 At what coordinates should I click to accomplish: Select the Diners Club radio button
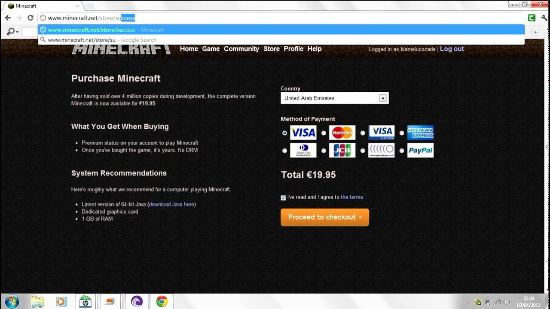284,151
